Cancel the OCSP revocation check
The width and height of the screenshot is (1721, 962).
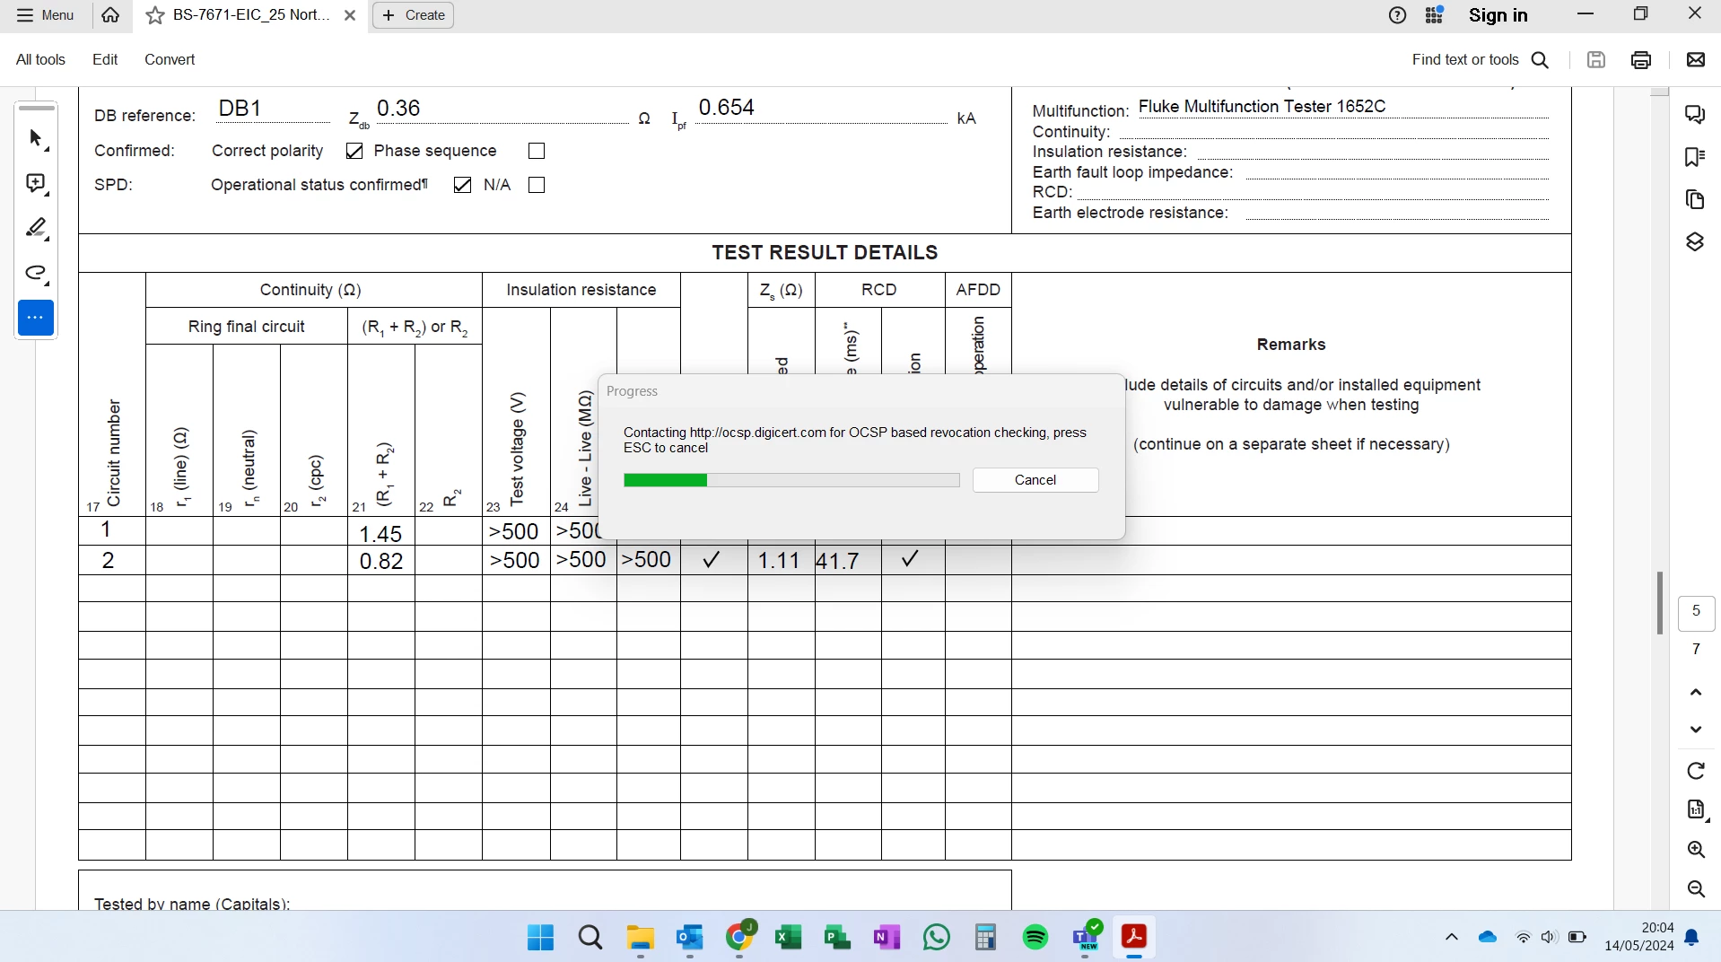point(1035,480)
